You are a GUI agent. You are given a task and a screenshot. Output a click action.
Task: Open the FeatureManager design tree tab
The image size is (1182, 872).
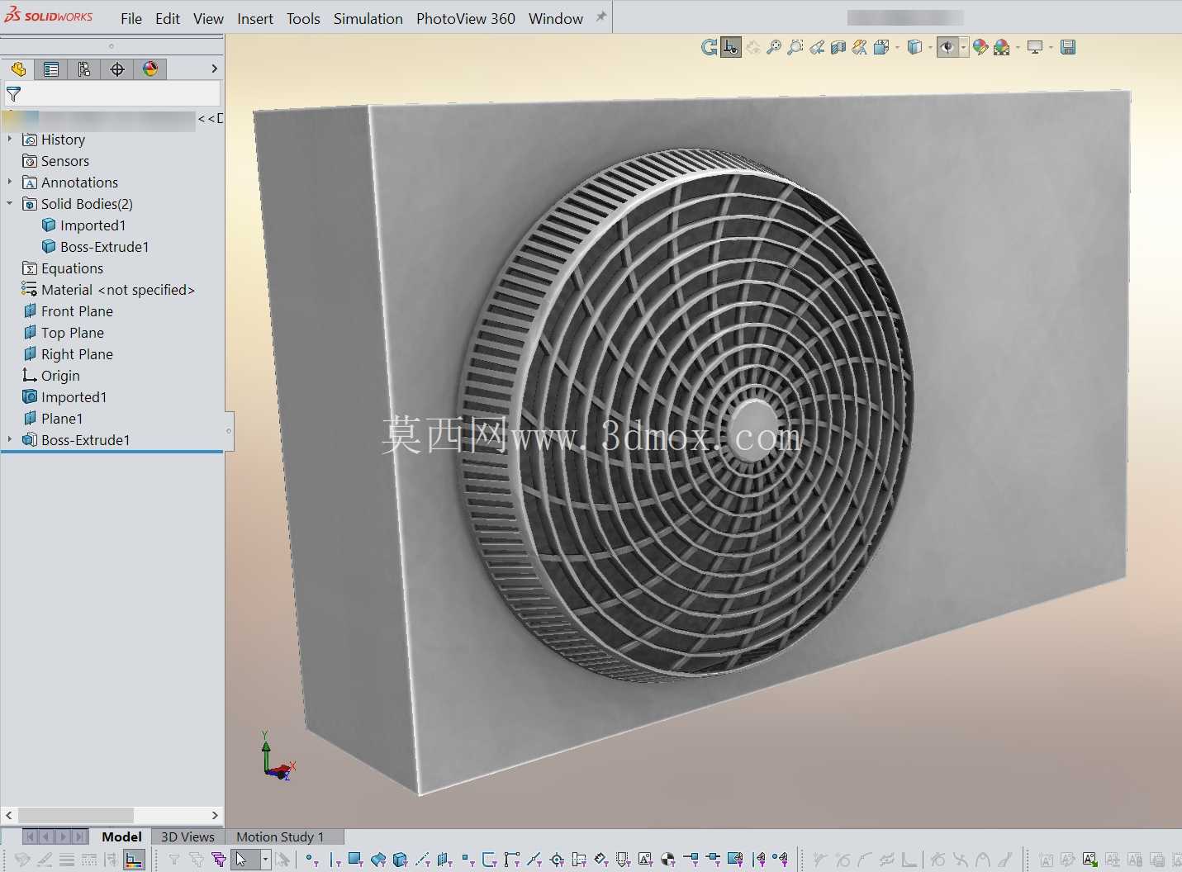pyautogui.click(x=18, y=69)
